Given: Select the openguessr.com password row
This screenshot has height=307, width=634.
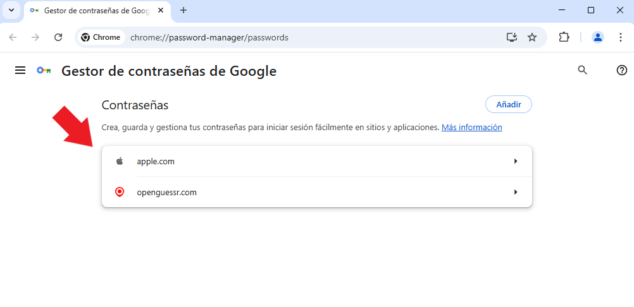Looking at the screenshot, I should [316, 192].
